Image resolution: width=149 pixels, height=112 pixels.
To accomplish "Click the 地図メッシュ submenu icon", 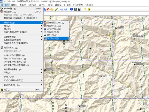I will [x=45, y=26].
